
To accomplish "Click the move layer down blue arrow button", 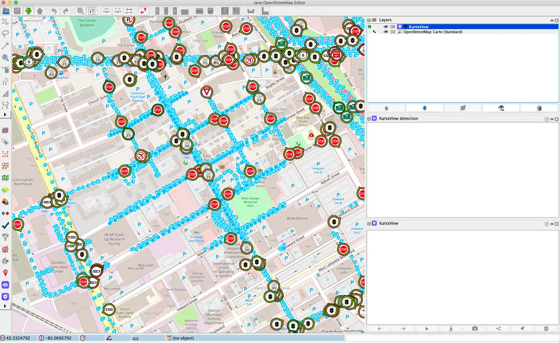I will pyautogui.click(x=424, y=108).
